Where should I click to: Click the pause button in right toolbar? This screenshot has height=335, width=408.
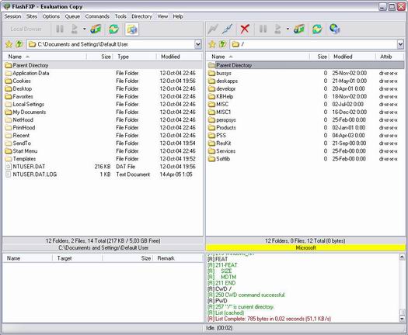tap(263, 29)
